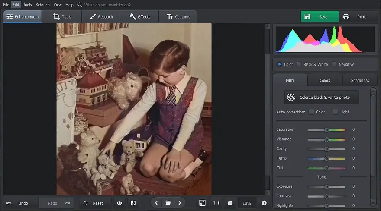Click the Highlights slider handle
381x211 pixels.
coord(326,206)
